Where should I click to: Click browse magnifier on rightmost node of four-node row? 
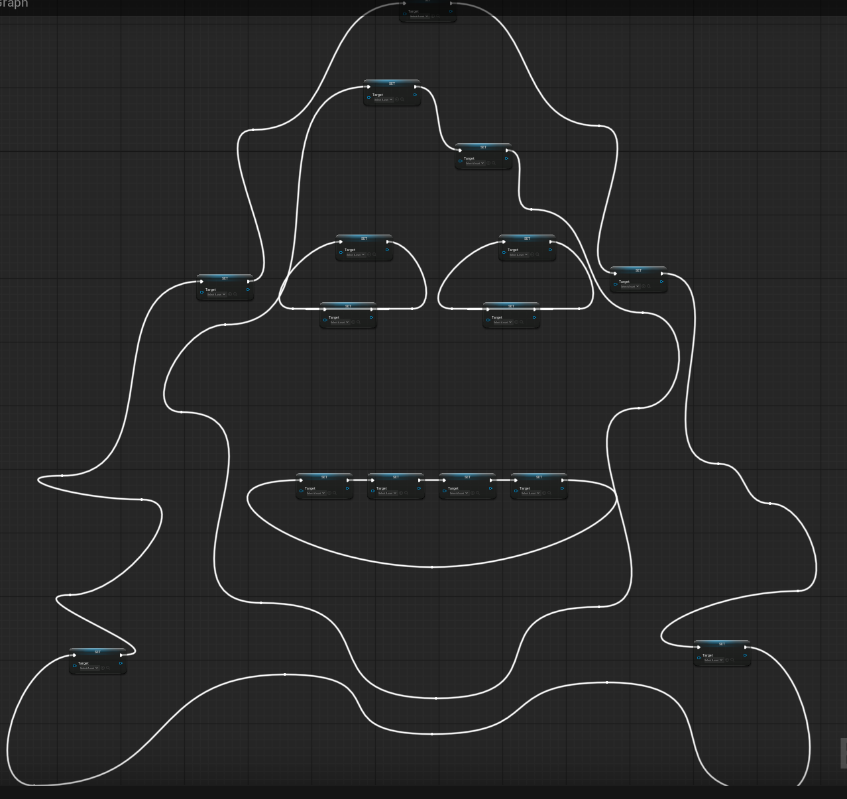click(549, 493)
